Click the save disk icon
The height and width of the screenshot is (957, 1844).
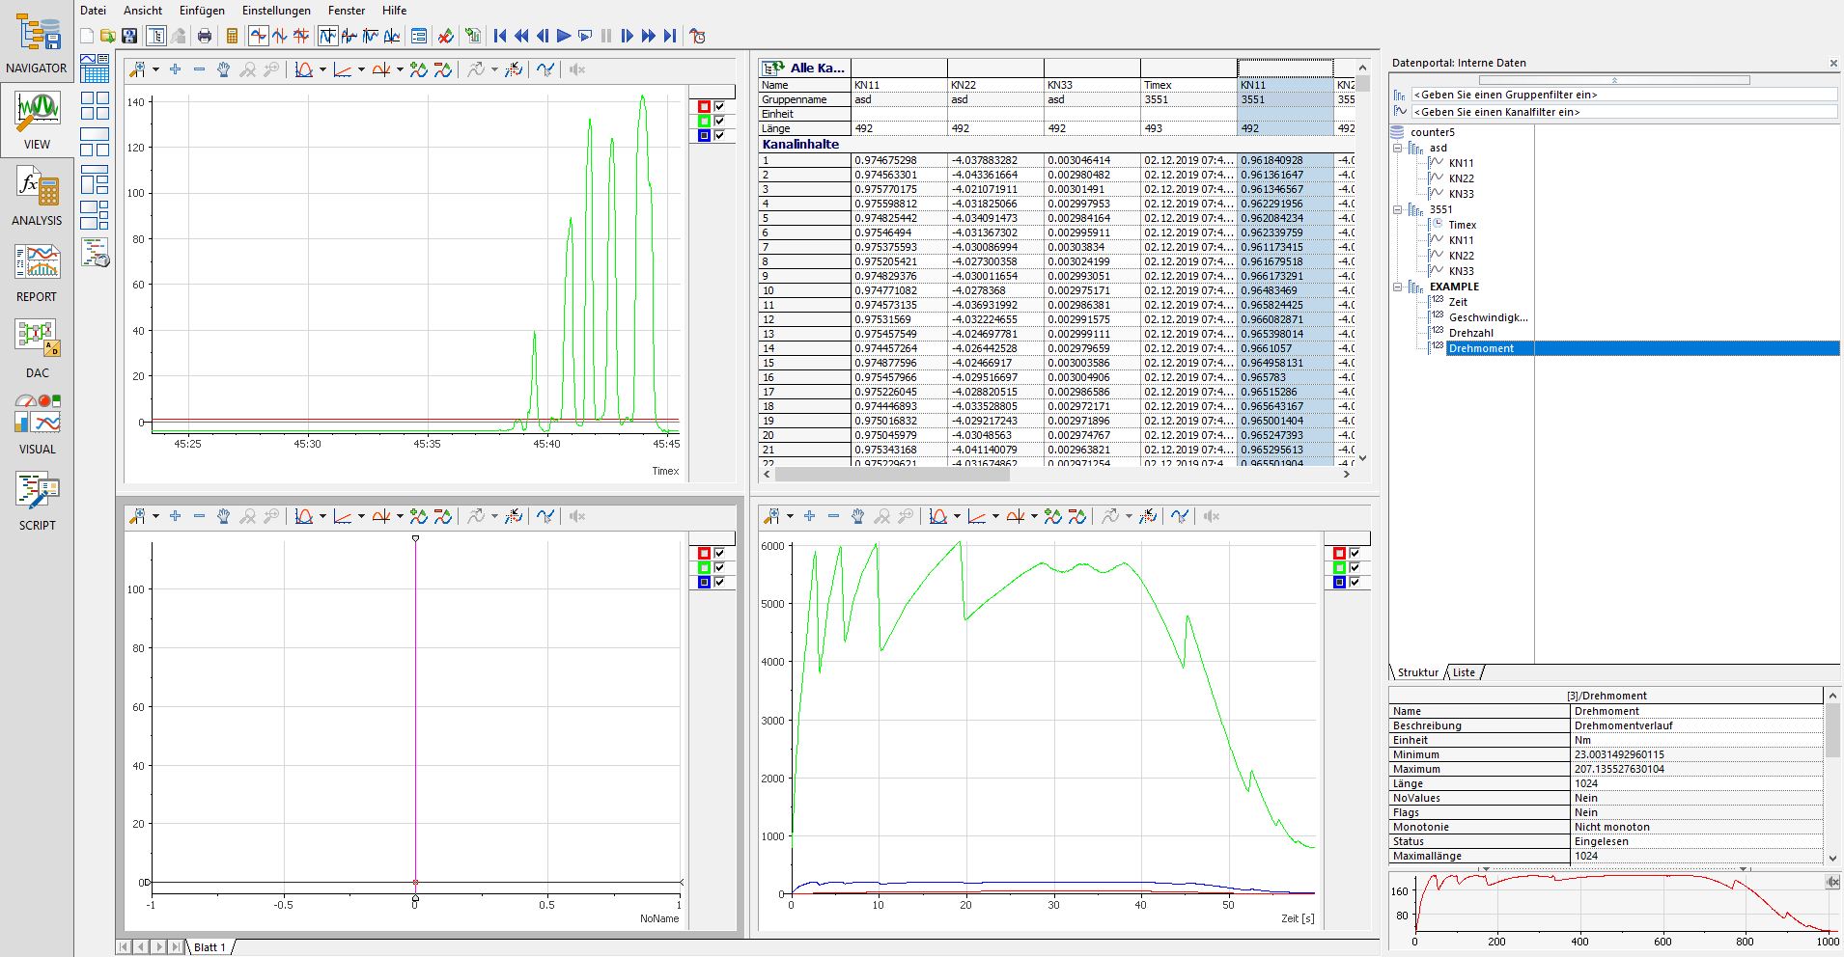point(129,37)
